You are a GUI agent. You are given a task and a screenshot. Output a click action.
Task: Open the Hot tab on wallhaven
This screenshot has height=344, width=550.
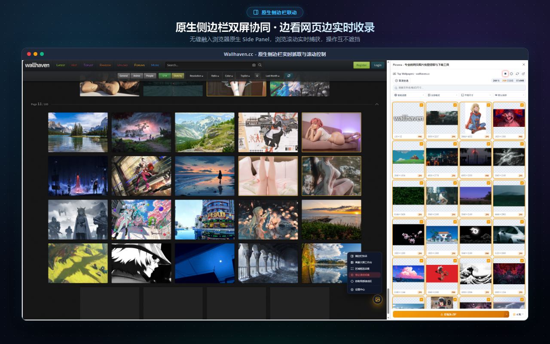point(74,65)
